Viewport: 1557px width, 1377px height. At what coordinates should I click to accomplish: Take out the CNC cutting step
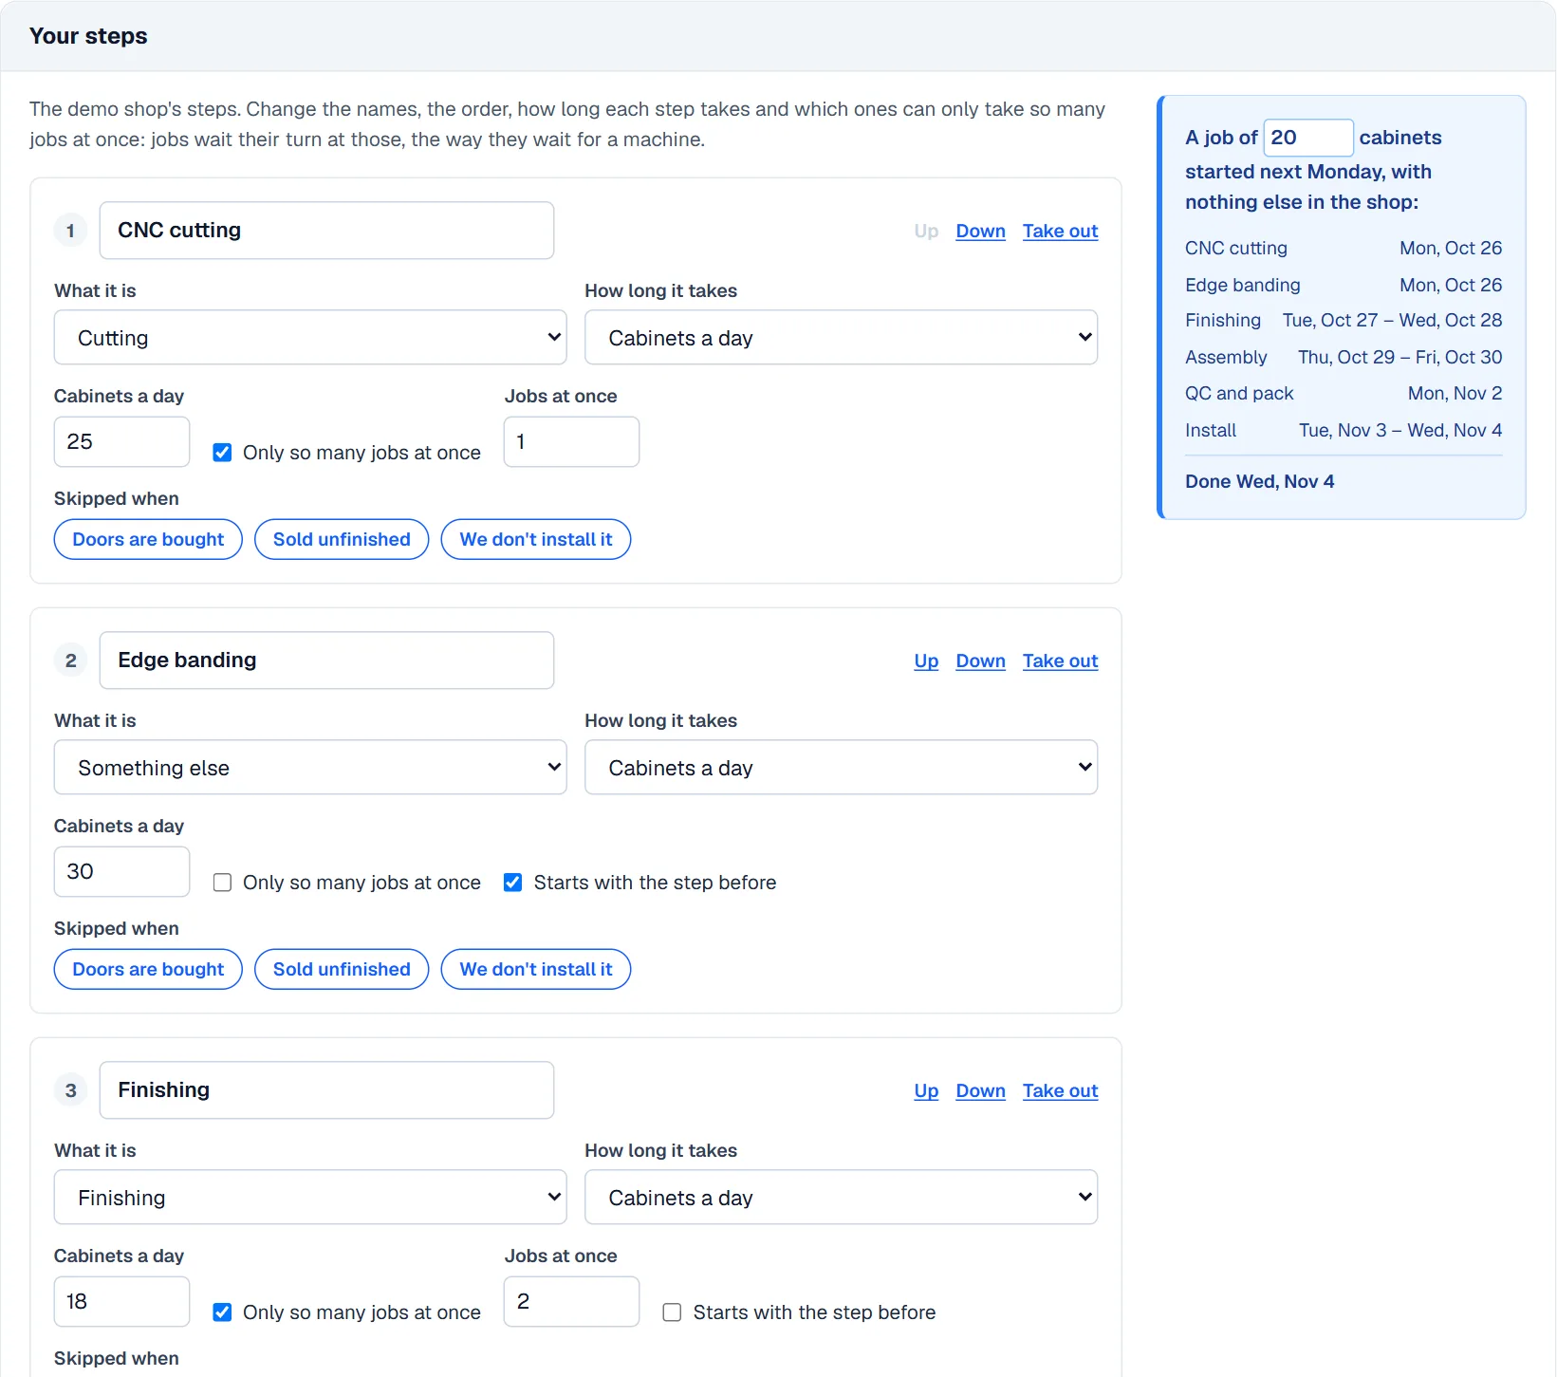point(1060,231)
